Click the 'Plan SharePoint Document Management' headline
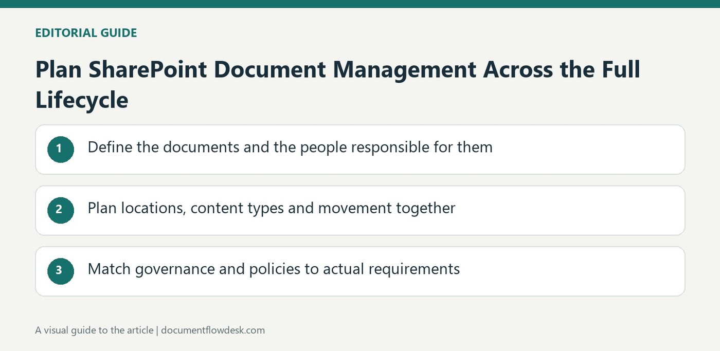 click(x=338, y=85)
